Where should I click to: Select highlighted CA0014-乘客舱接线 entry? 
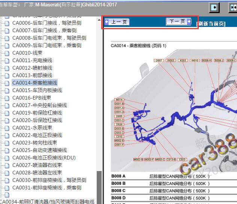pyautogui.click(x=34, y=83)
